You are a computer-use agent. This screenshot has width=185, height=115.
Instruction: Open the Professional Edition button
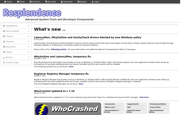click(x=159, y=104)
